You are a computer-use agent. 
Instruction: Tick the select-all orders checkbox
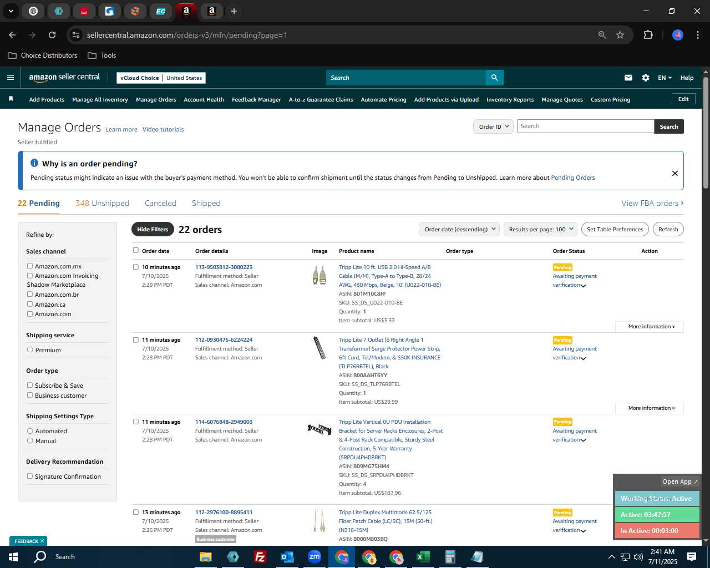coord(136,250)
